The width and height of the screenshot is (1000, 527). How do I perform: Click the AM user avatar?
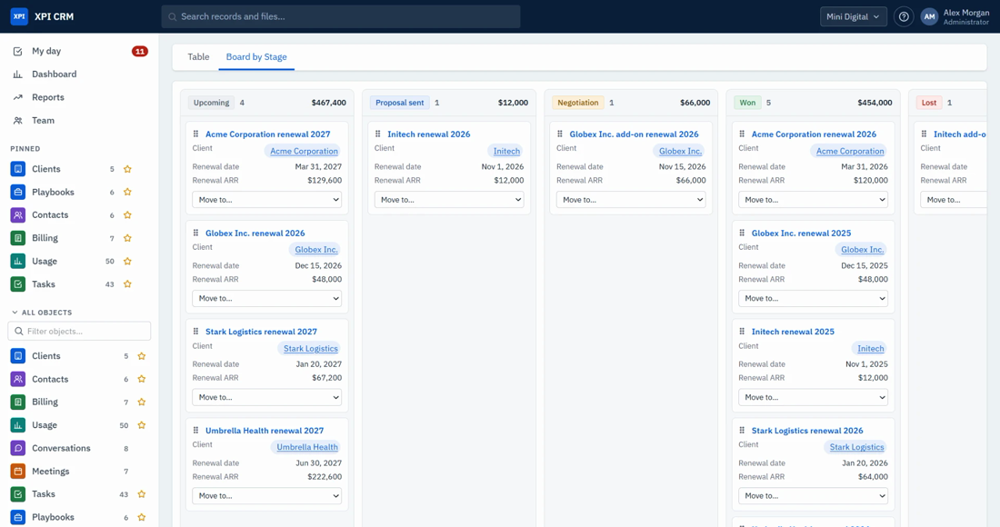pos(929,16)
